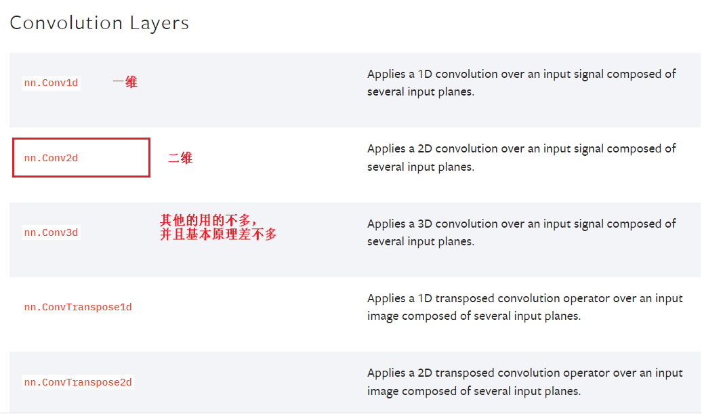Click 'several input planes' in the Conv1d row
This screenshot has width=702, height=414.
(x=420, y=91)
